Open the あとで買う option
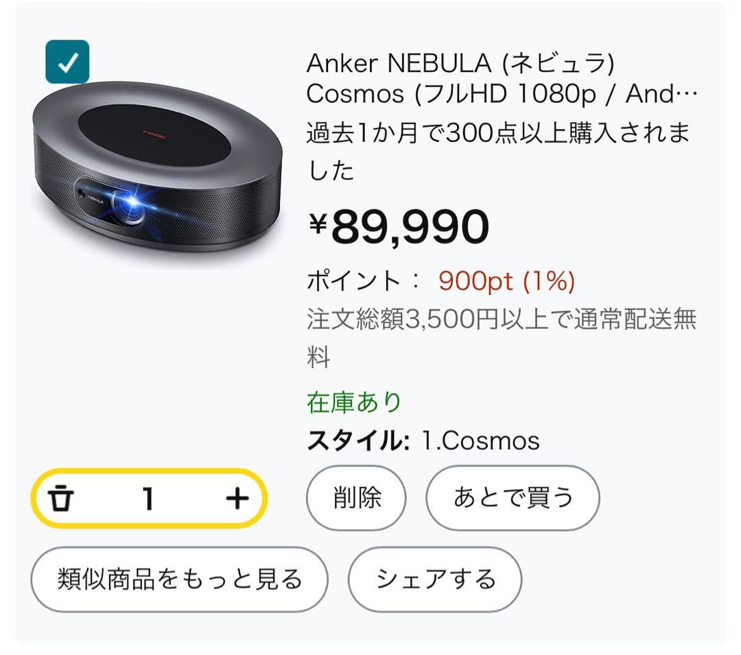 click(x=513, y=499)
